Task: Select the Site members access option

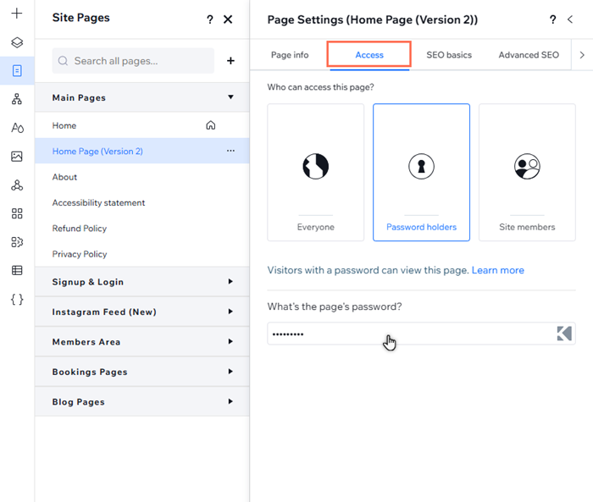Action: point(527,173)
